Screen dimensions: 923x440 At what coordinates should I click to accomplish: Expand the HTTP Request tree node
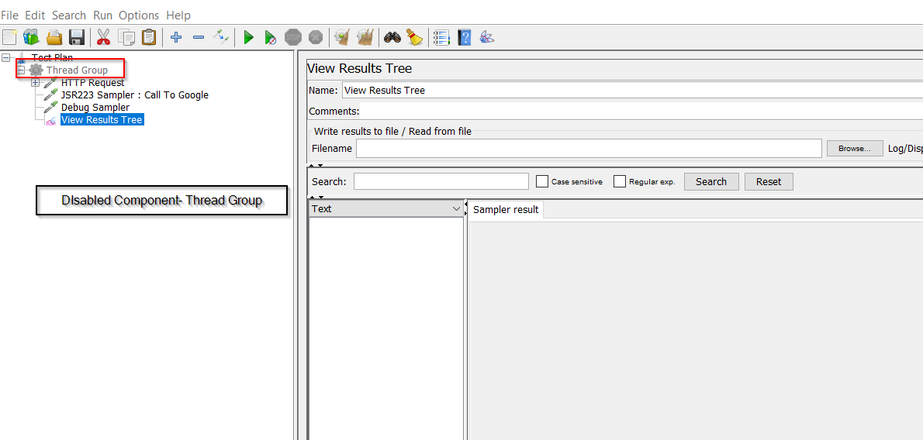(36, 83)
